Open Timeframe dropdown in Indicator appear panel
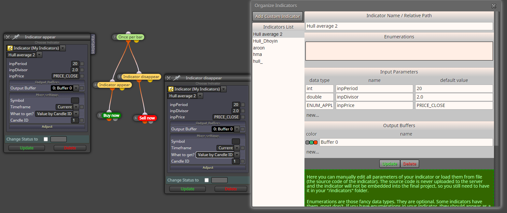 76,107
